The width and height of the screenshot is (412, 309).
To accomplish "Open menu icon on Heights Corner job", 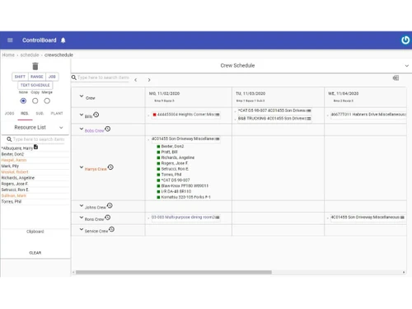I will (218, 115).
